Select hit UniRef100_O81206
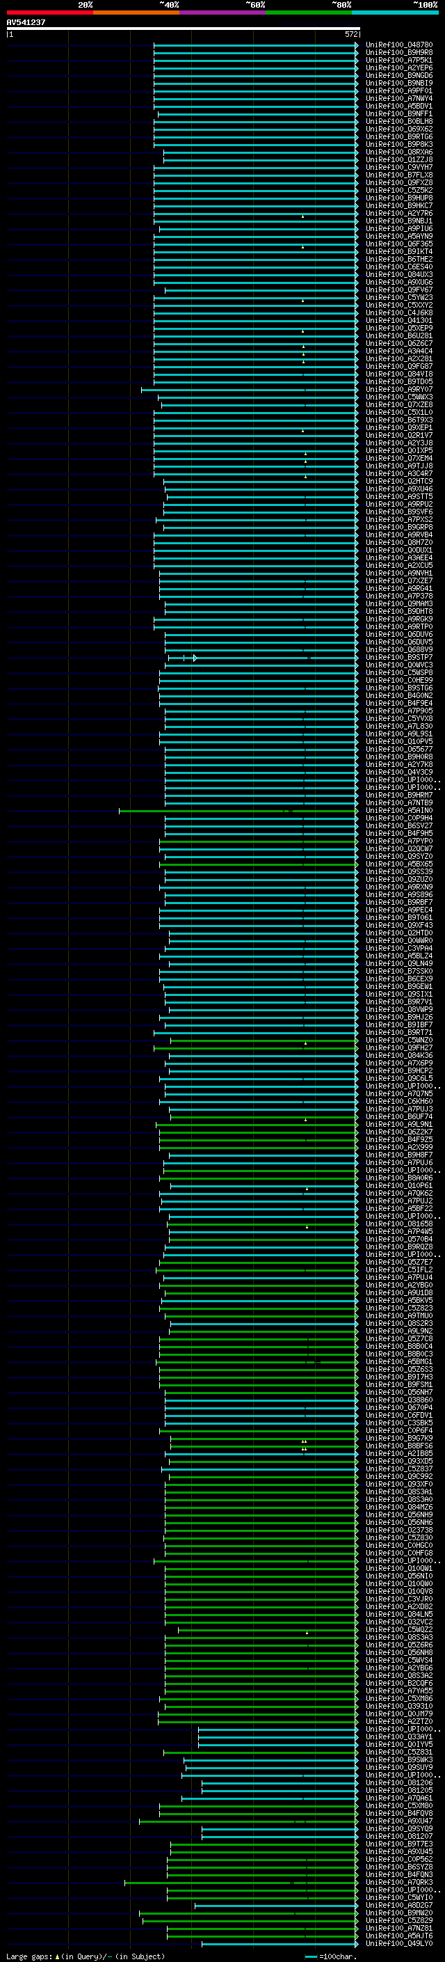Viewport: 445px width, 1962px height. click(399, 1782)
